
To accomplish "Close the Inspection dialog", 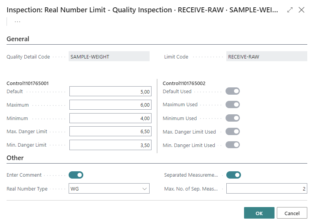I will (x=302, y=10).
